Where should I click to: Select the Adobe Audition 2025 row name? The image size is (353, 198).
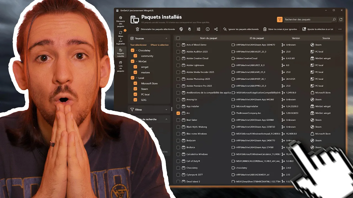pos(197,51)
